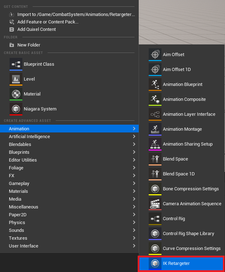Open the Sounds category
Screen dimensions: 225x272
[x=69, y=230]
